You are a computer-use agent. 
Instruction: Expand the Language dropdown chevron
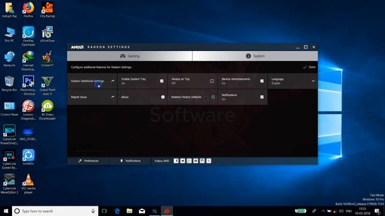click(x=313, y=81)
